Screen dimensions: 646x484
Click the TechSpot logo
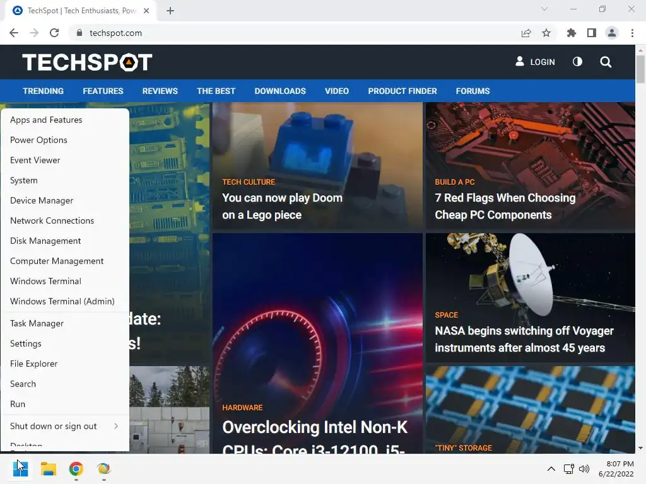click(87, 62)
